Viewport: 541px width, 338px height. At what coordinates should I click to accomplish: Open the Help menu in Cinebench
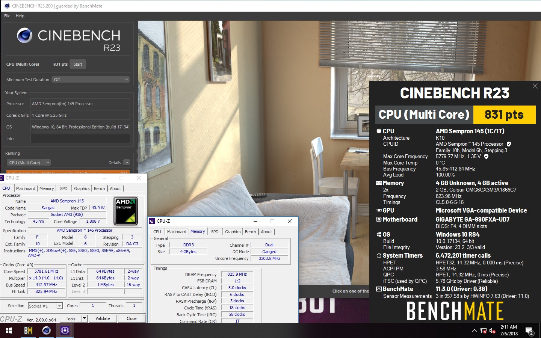(x=20, y=16)
